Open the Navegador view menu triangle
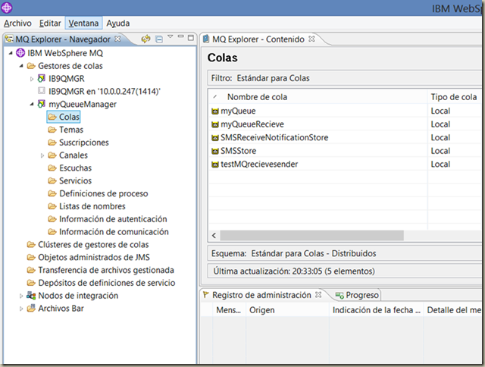The image size is (485, 367). [x=170, y=37]
